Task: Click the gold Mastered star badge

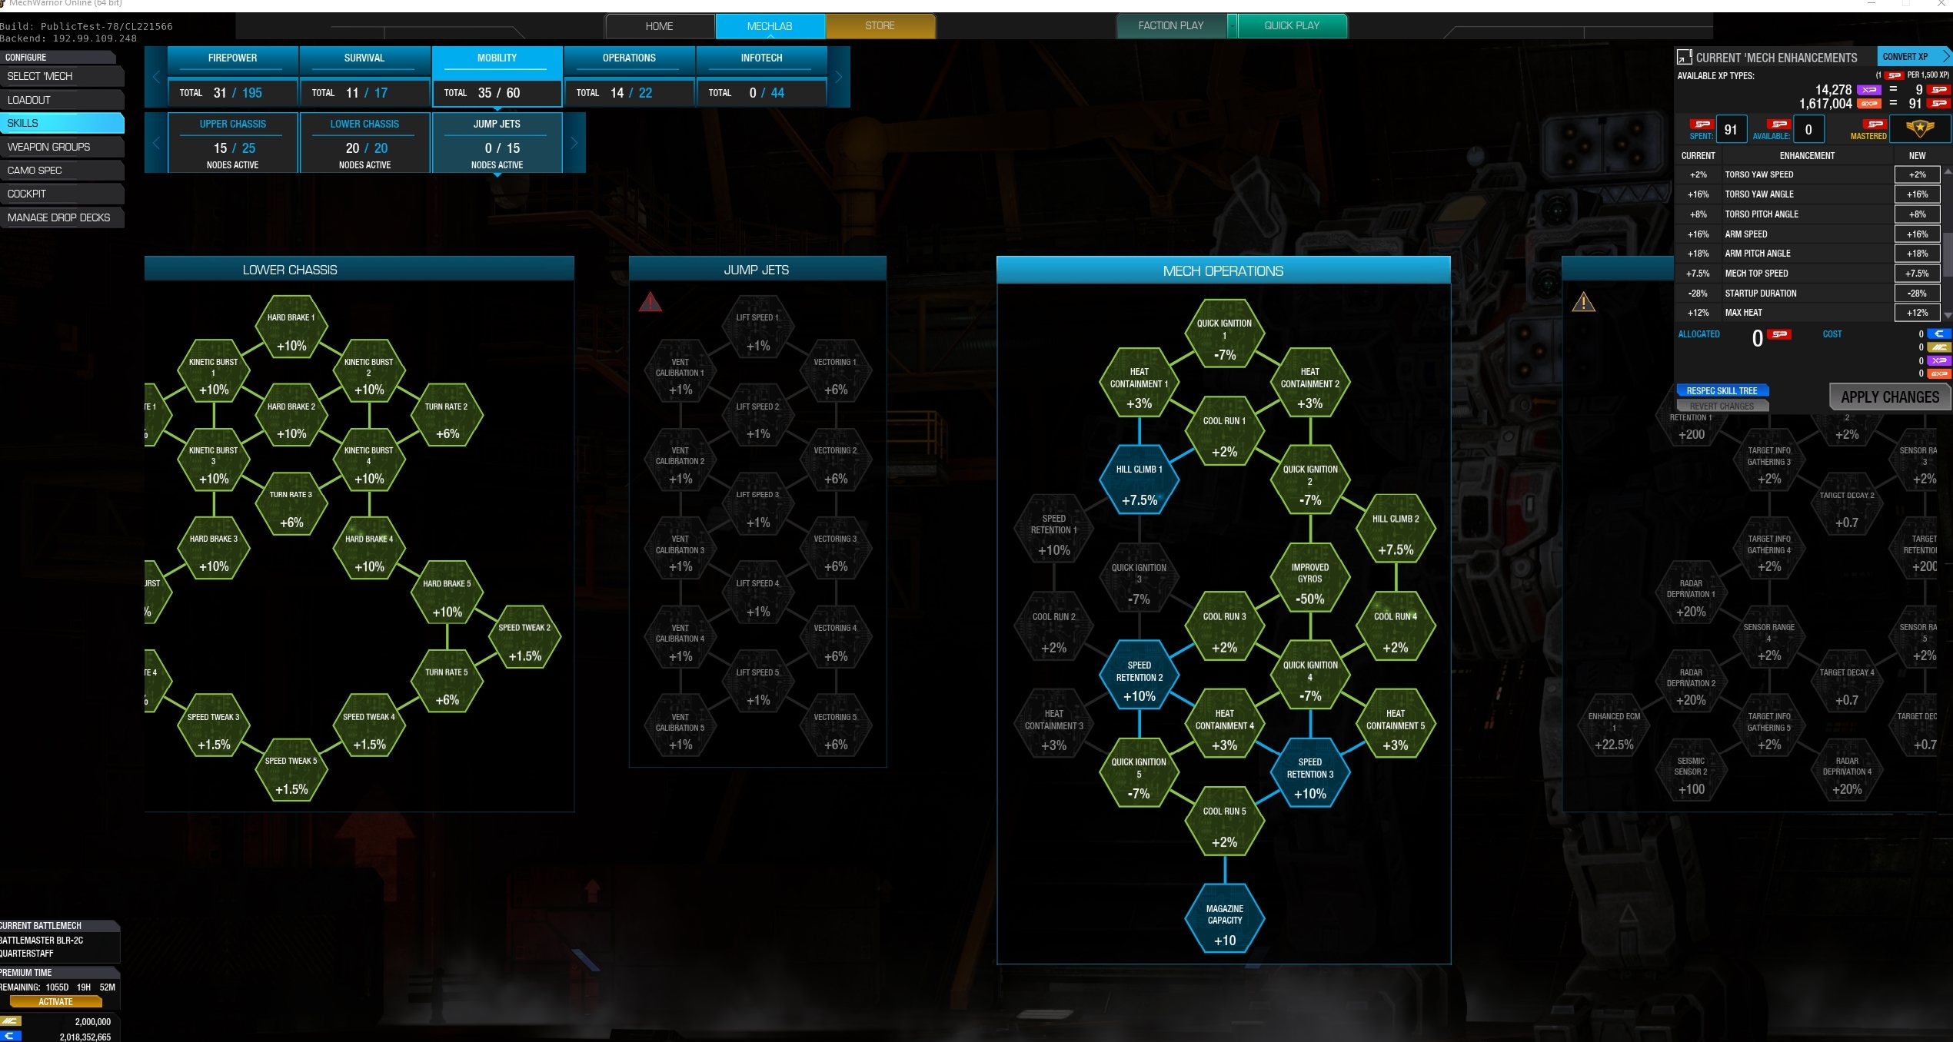Action: 1919,129
